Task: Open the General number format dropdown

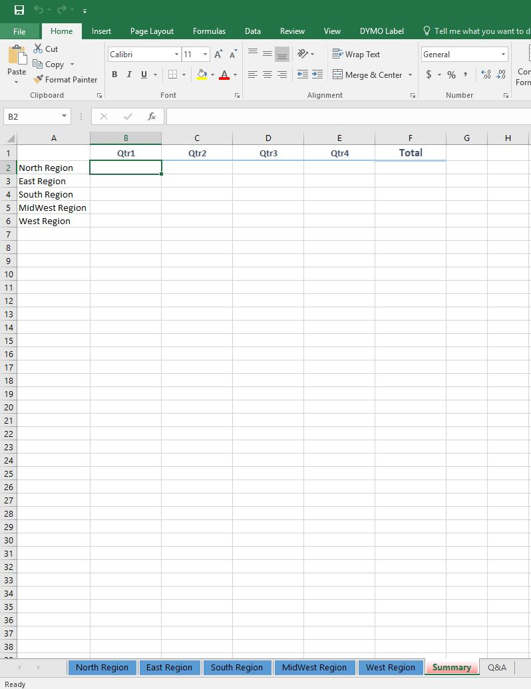Action: point(503,54)
